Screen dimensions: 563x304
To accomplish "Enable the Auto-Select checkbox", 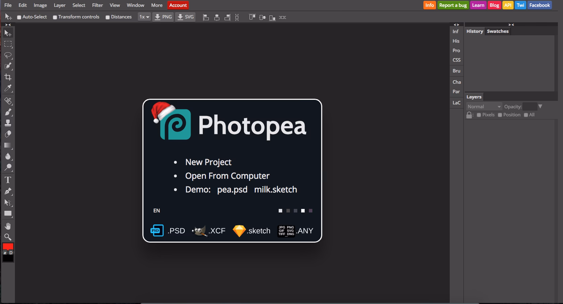I will pos(19,17).
